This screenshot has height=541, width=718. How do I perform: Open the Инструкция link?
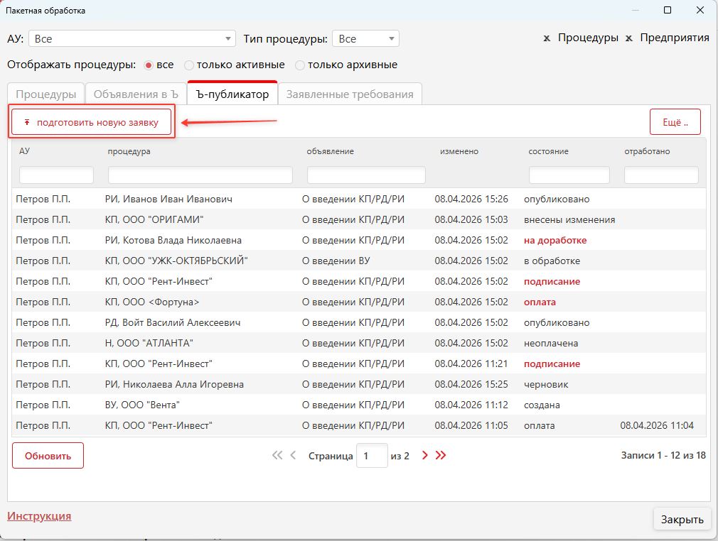[39, 516]
